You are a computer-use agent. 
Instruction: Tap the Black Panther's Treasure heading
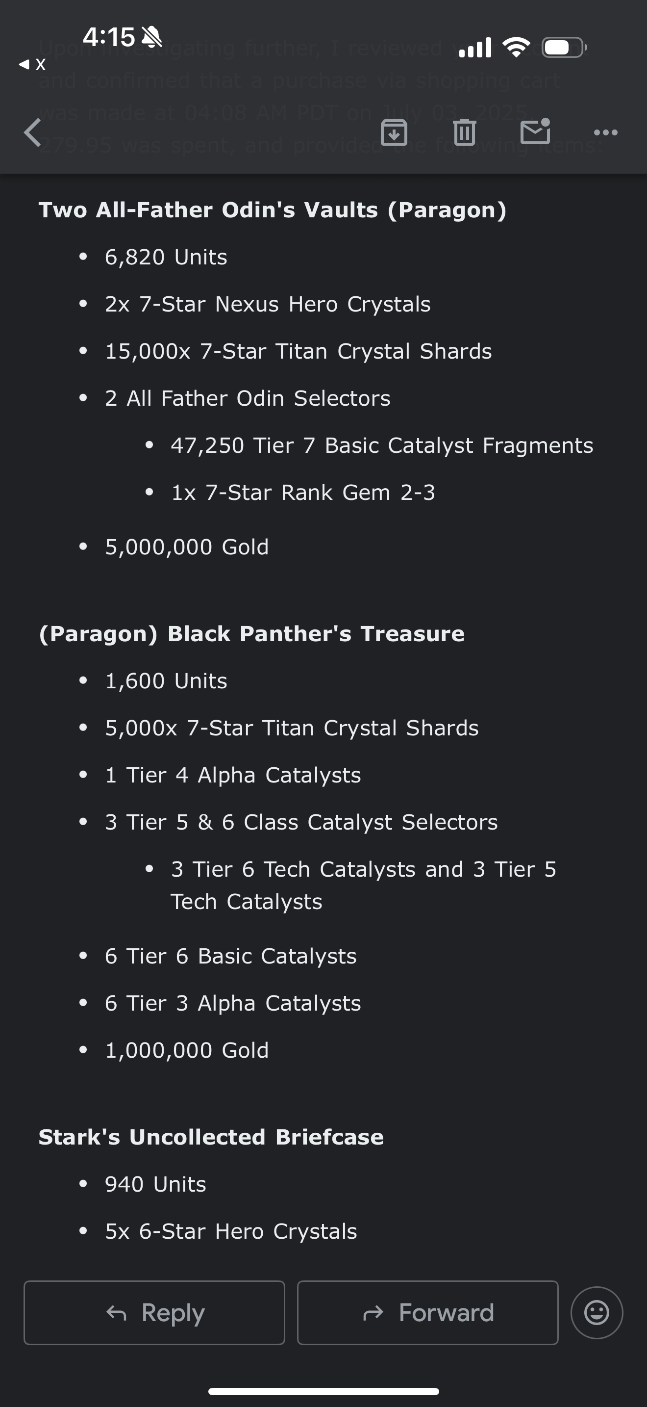click(x=251, y=633)
